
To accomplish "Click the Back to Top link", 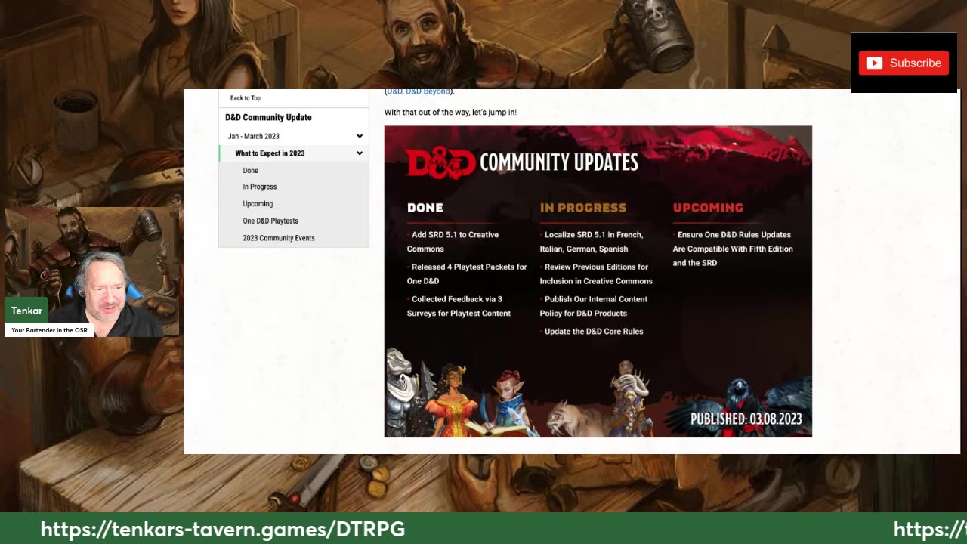I will 246,98.
